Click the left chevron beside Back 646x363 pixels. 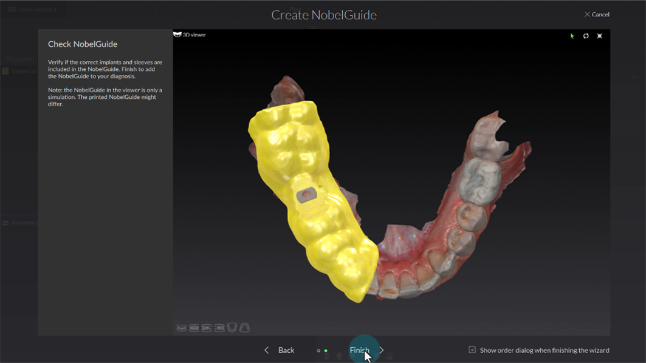(x=267, y=350)
